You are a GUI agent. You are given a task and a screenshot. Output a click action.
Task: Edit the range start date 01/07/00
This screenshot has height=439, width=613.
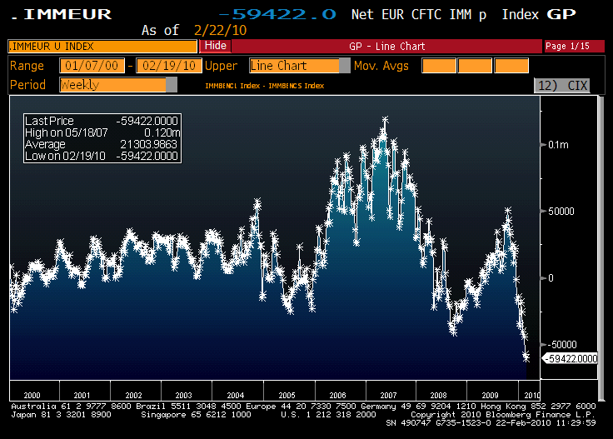tap(93, 66)
